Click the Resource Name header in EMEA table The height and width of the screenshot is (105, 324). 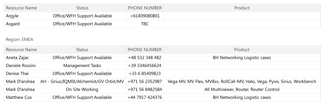[21, 50]
